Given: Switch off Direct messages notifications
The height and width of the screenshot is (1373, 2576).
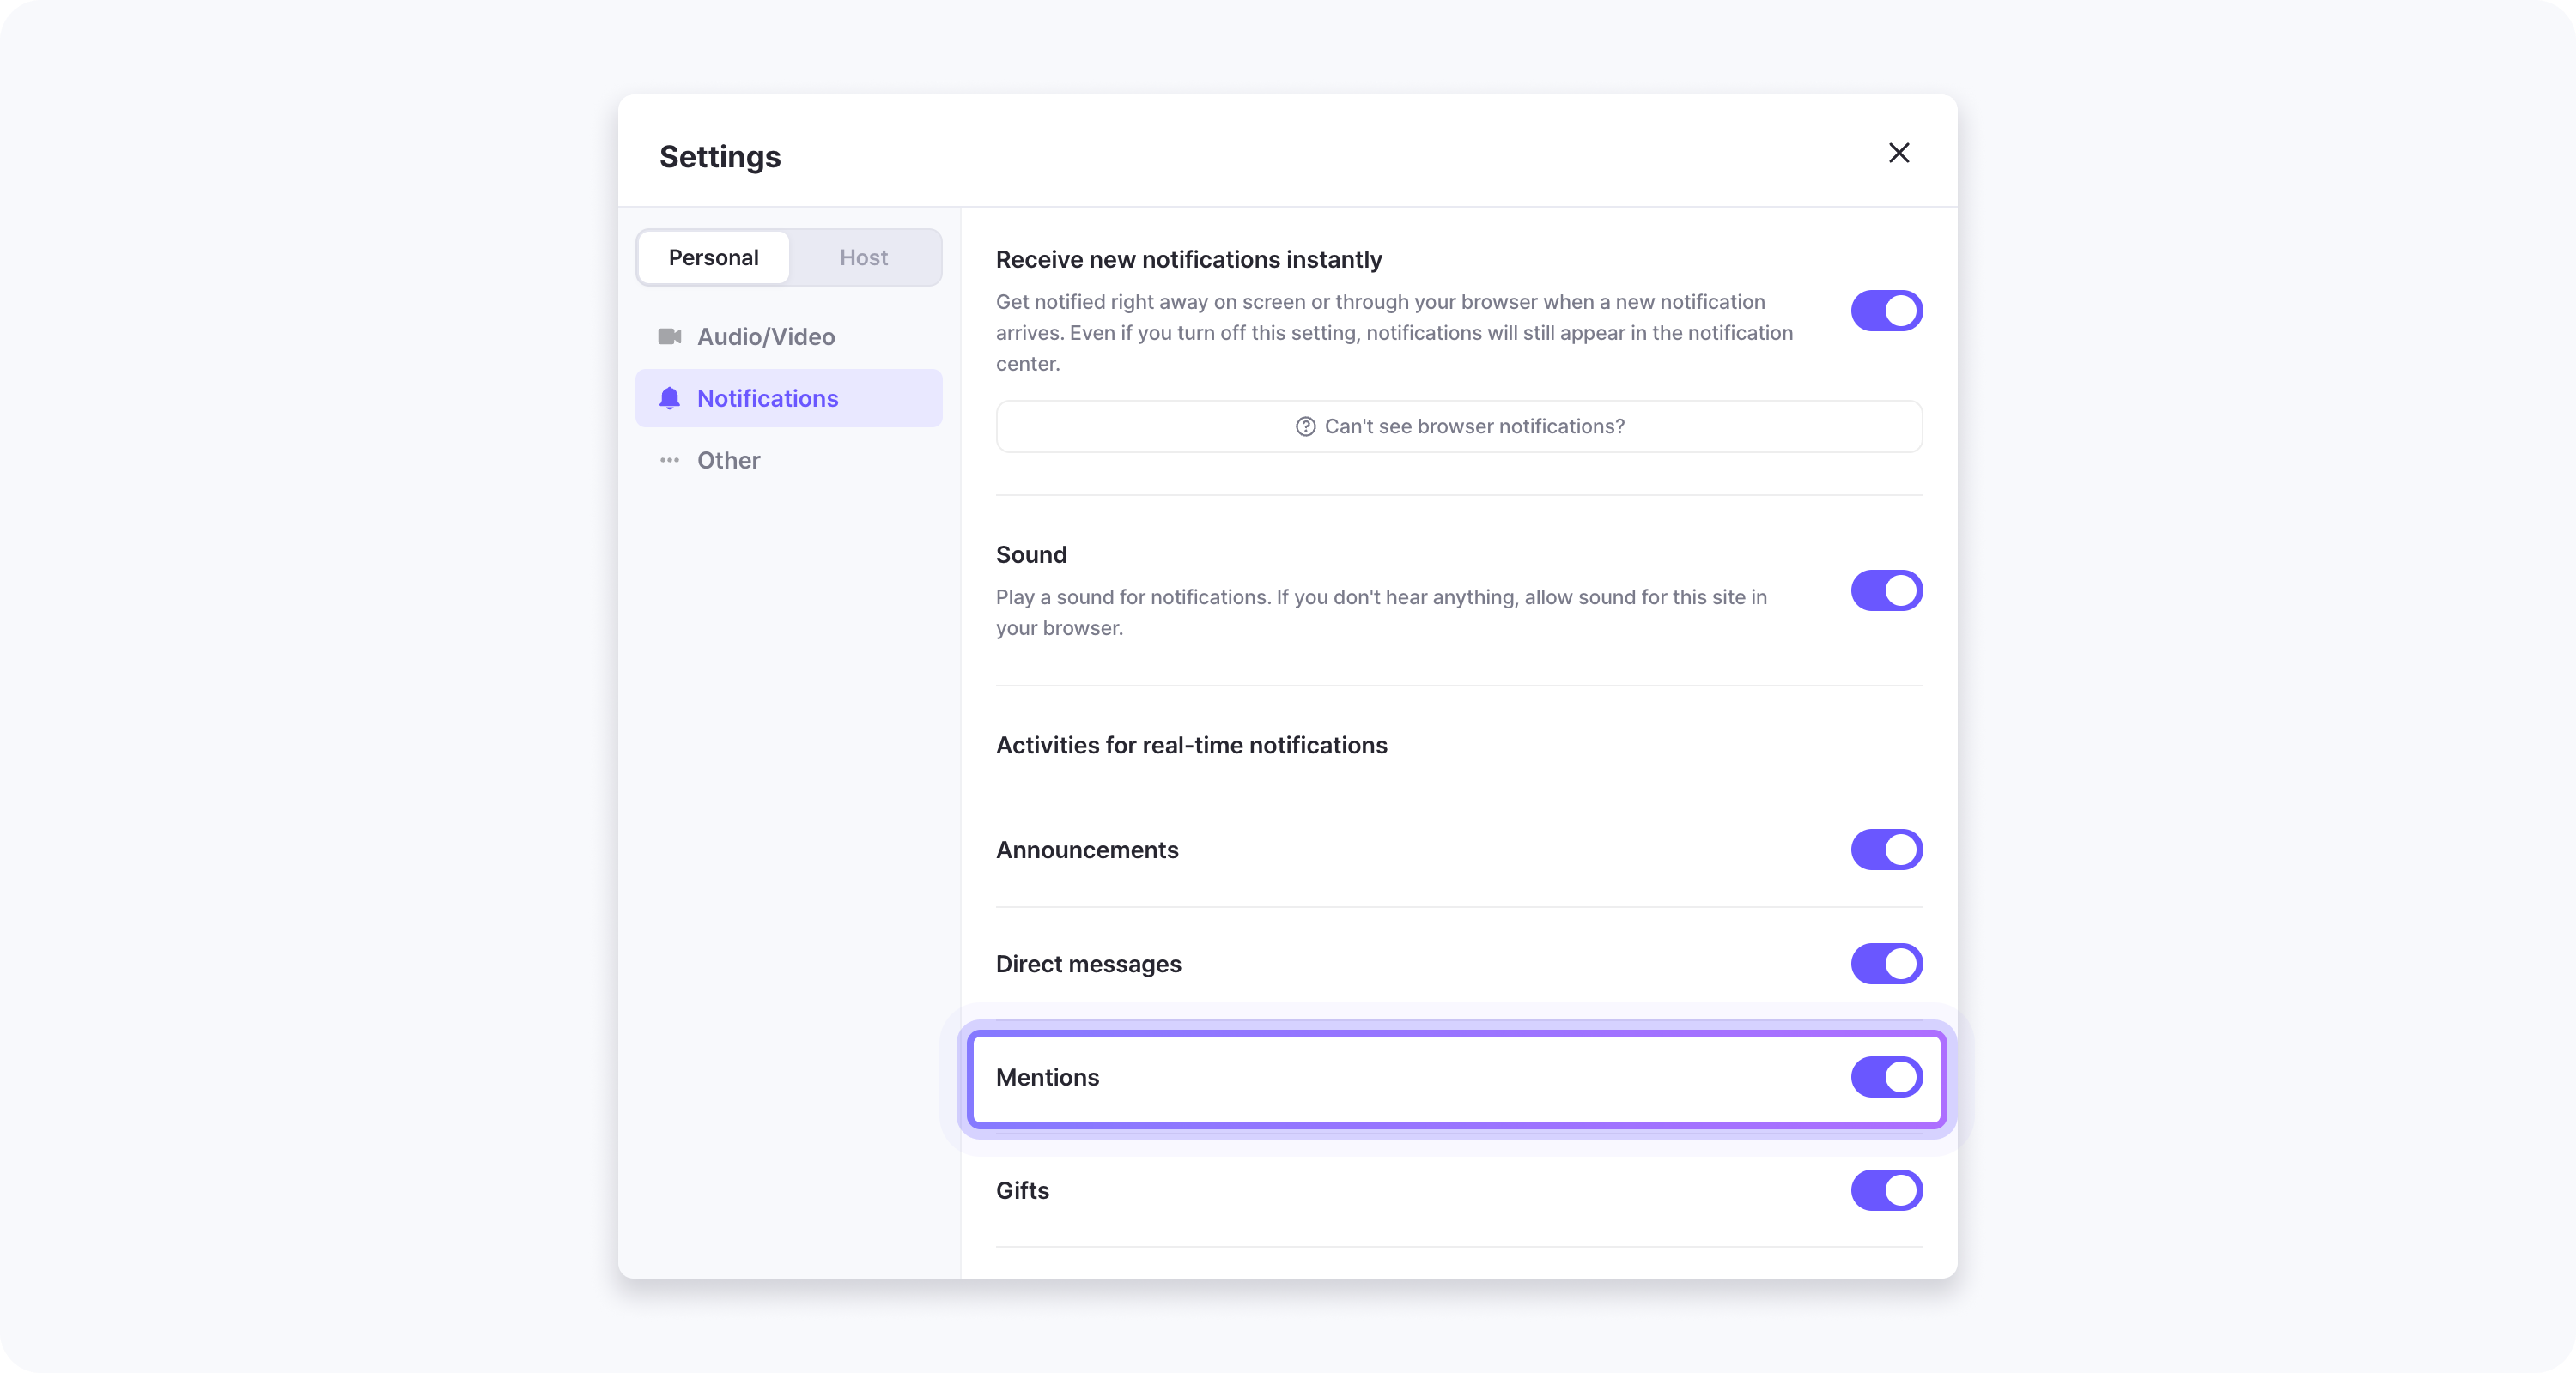Looking at the screenshot, I should [1886, 964].
